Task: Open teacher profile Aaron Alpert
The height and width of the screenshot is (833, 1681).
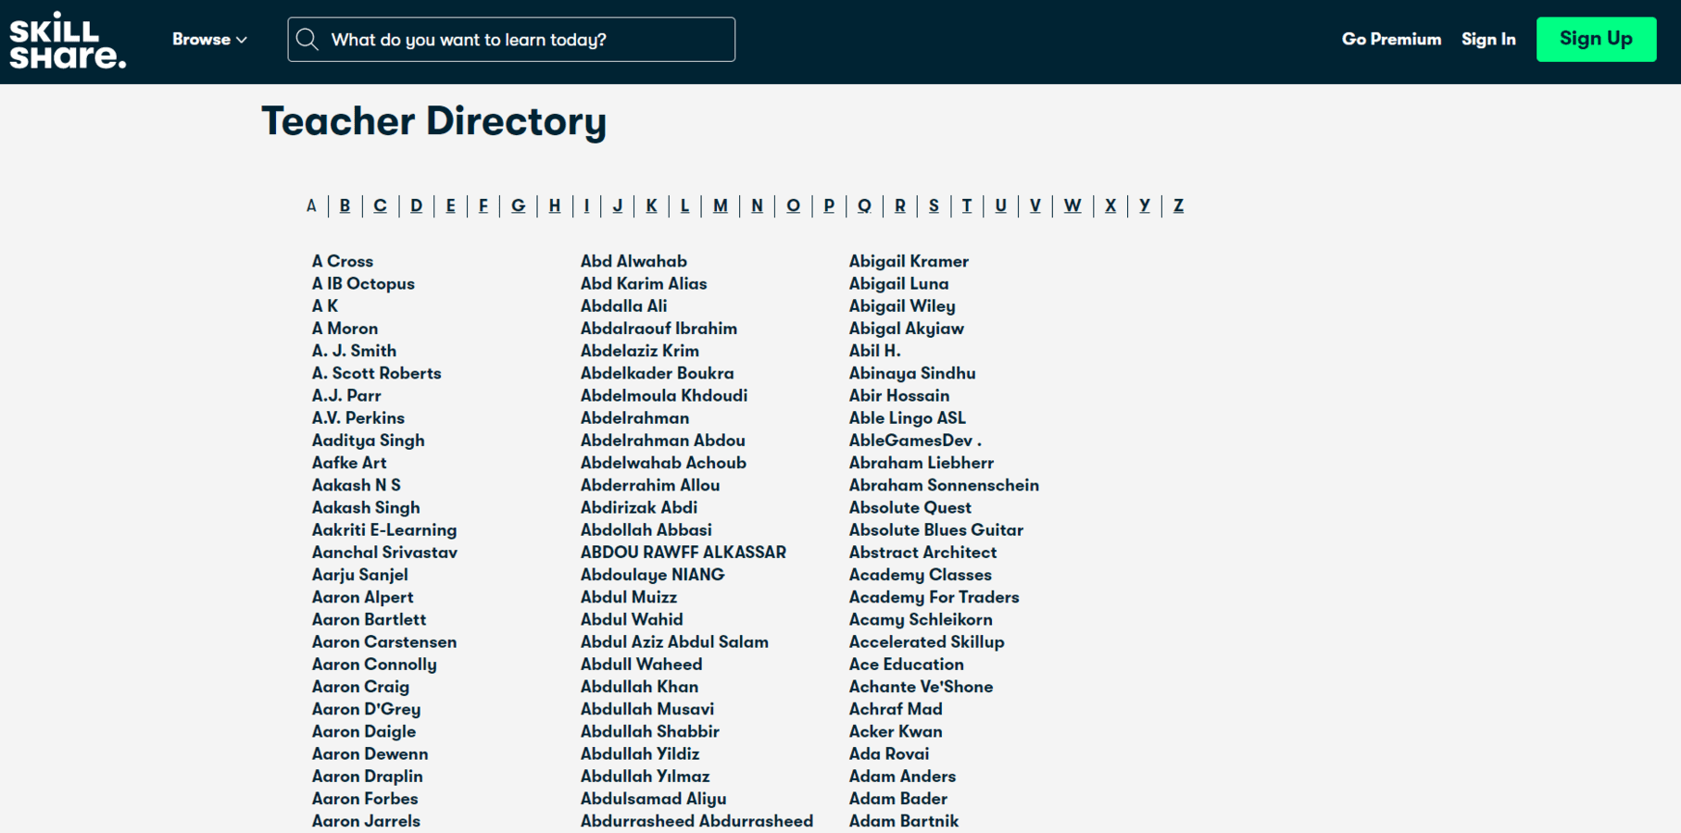Action: pyautogui.click(x=362, y=597)
